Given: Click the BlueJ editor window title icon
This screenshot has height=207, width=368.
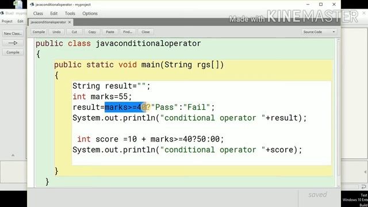Looking at the screenshot, I should coord(32,5).
